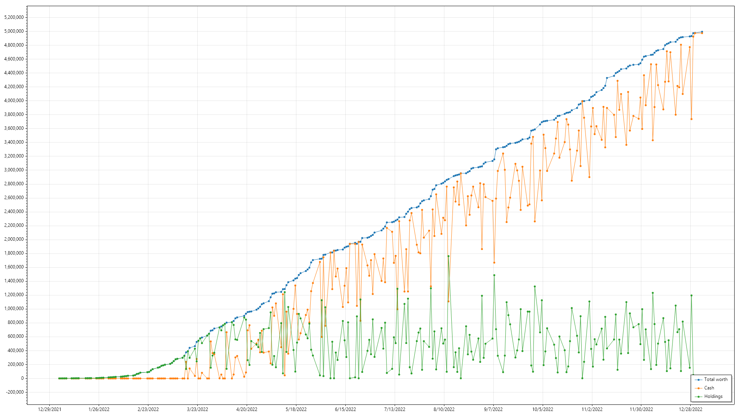This screenshot has height=416, width=740.
Task: Click the 3,400,000 y-axis label
Action: (x=13, y=142)
